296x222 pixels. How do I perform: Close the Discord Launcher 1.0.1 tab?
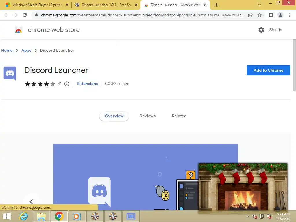click(136, 5)
